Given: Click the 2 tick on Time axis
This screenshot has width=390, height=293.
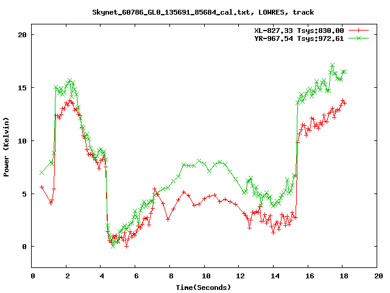Looking at the screenshot, I should 68,276.
